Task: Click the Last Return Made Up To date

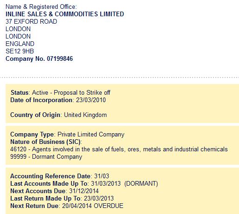Action: (x=99, y=199)
